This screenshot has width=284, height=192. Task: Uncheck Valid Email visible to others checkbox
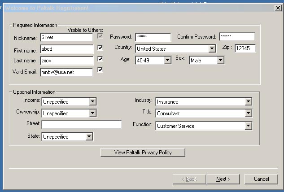pos(100,70)
